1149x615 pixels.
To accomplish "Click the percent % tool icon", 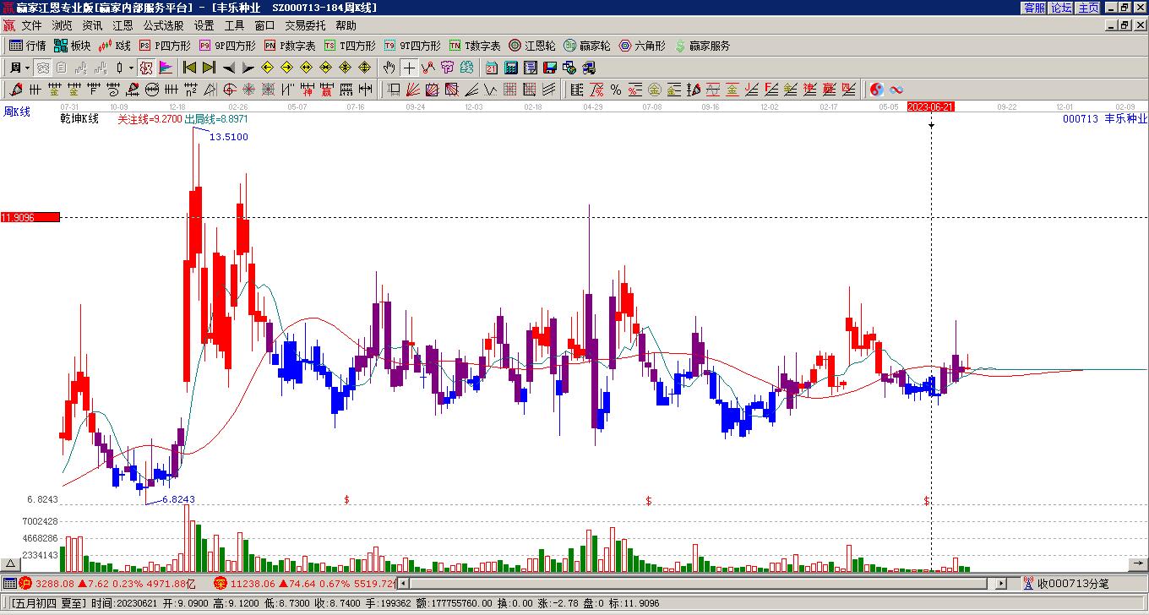I will pos(615,90).
